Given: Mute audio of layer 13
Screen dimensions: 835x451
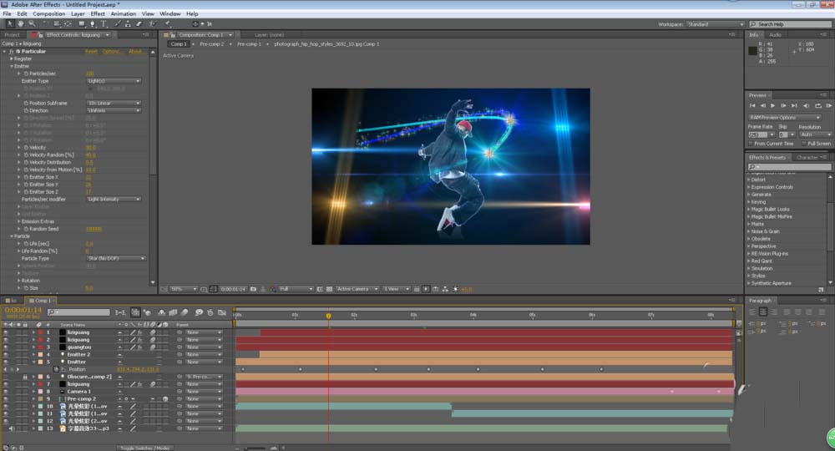Looking at the screenshot, I should tap(12, 428).
